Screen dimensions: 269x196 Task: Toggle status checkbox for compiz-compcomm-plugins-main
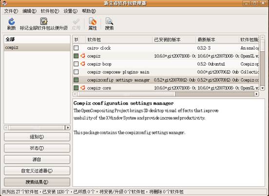click(x=76, y=72)
